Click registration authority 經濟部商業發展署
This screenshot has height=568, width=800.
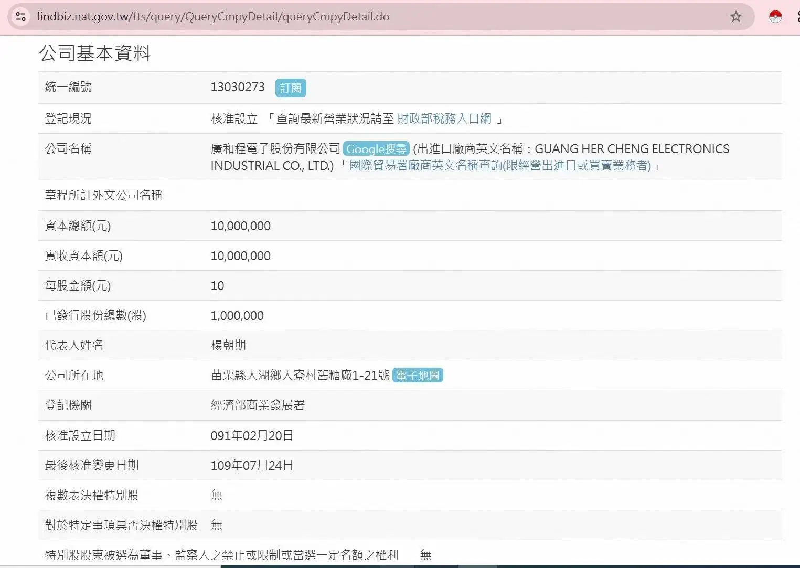[258, 405]
